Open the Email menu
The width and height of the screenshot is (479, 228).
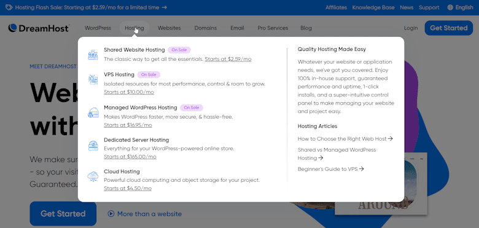coord(237,28)
